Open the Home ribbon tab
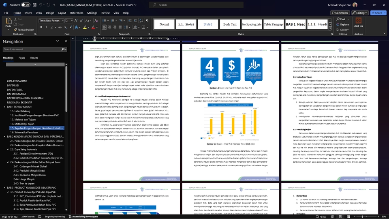The height and width of the screenshot is (219, 389). [17, 13]
